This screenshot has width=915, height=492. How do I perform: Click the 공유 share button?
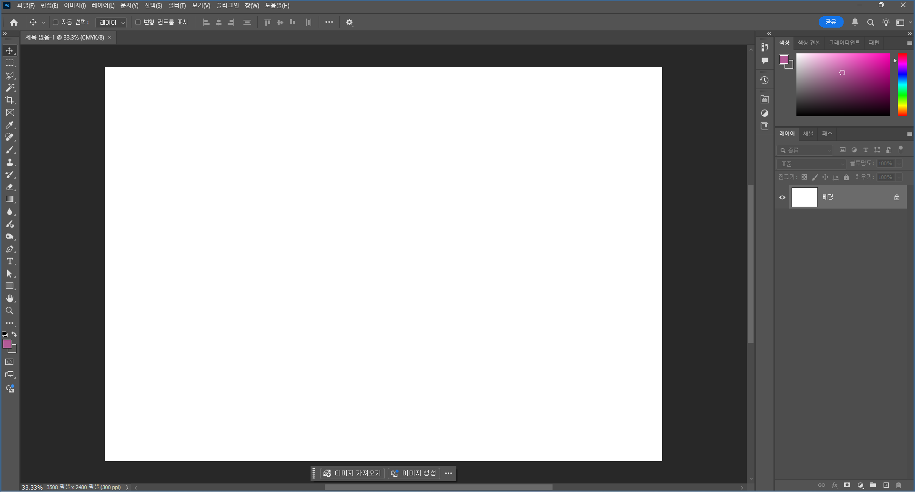831,22
